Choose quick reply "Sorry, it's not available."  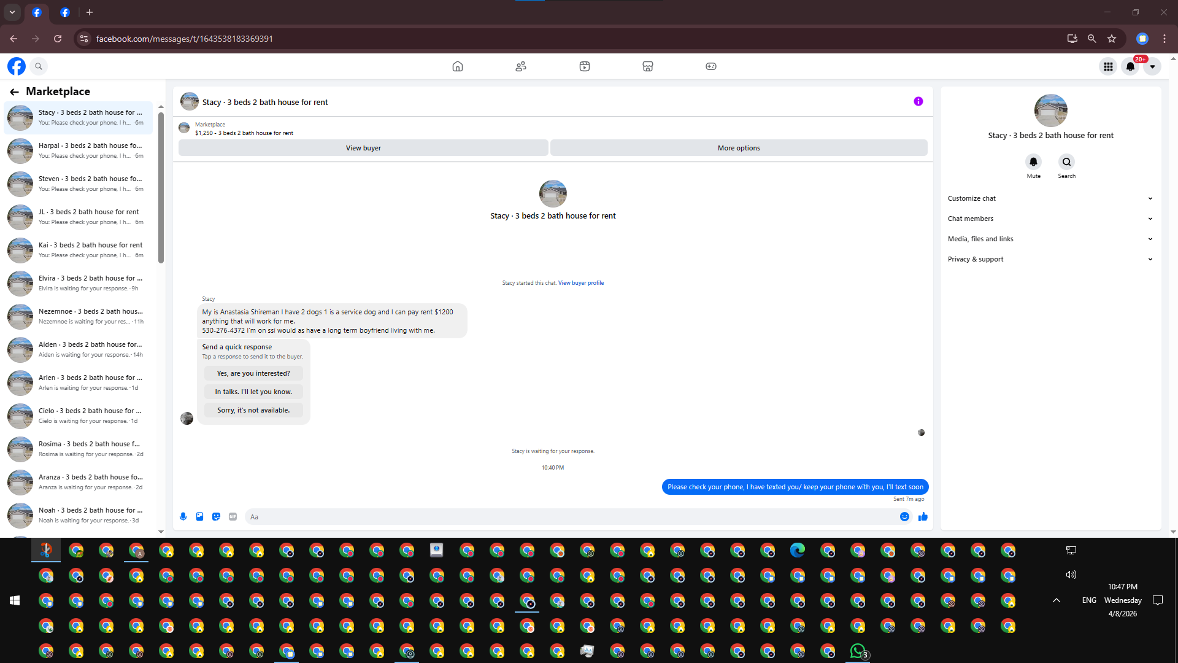point(253,410)
